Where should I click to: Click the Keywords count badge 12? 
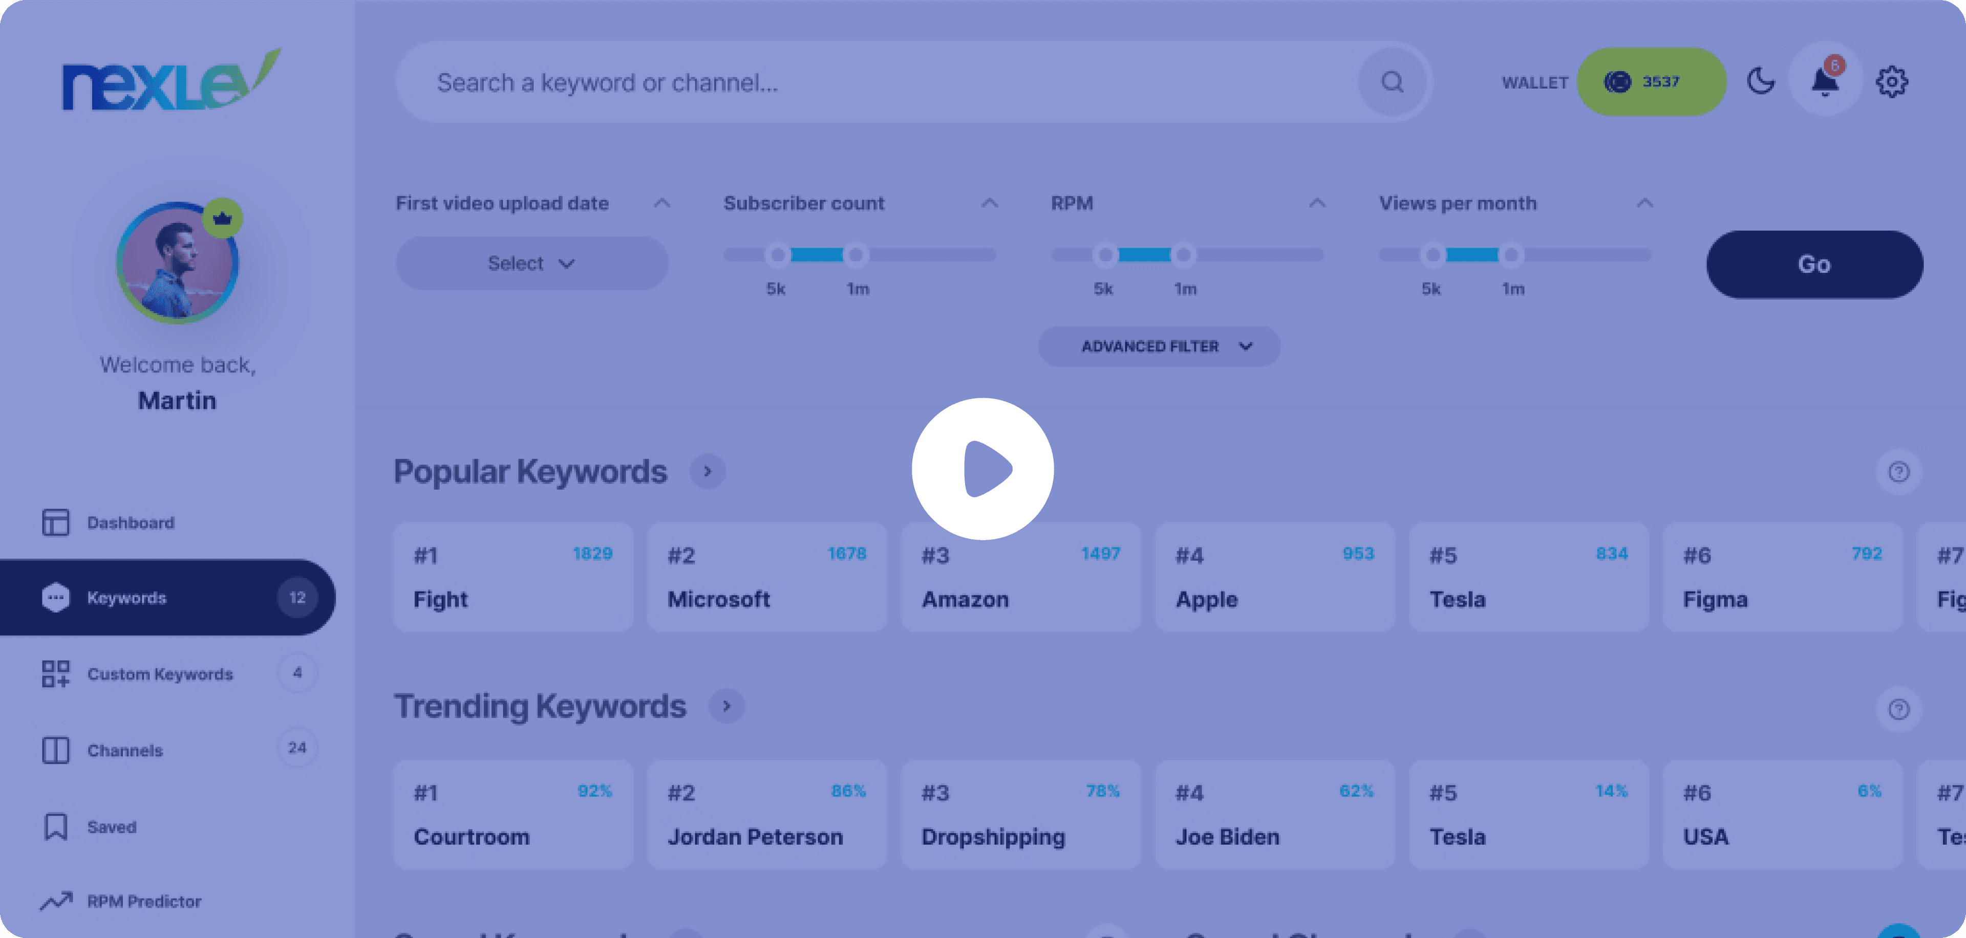297,597
